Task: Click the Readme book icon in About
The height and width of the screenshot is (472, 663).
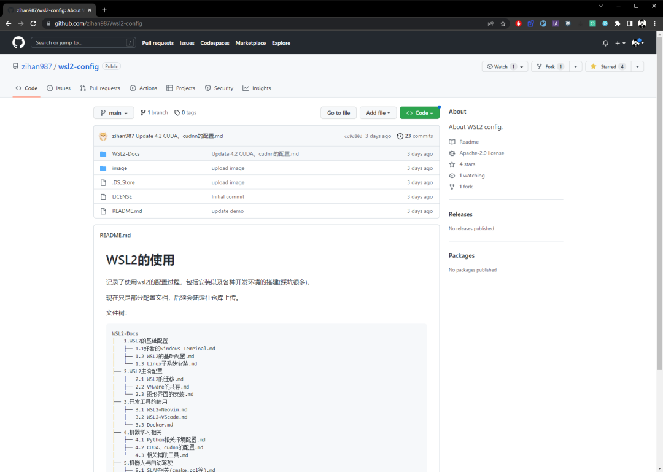Action: 452,142
